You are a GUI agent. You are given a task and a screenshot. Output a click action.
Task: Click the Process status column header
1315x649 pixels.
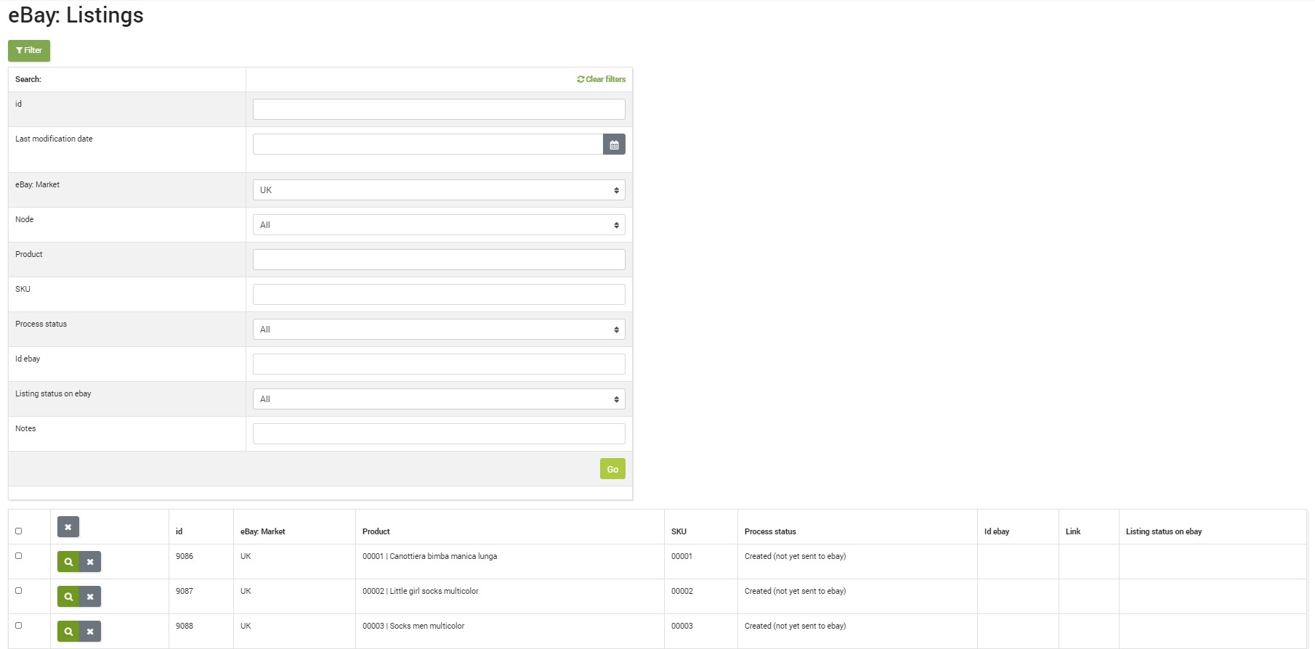(x=770, y=531)
